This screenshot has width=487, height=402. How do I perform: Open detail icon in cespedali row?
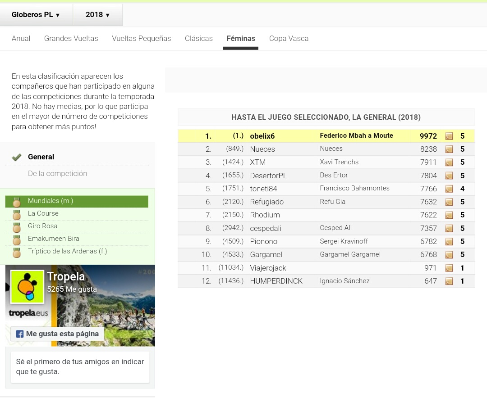(449, 228)
